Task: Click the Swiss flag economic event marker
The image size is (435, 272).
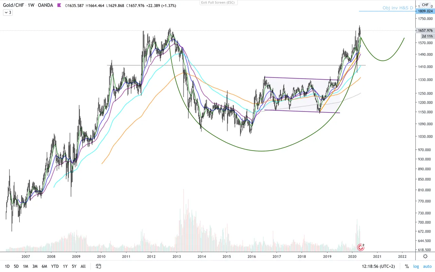Action: pyautogui.click(x=361, y=247)
